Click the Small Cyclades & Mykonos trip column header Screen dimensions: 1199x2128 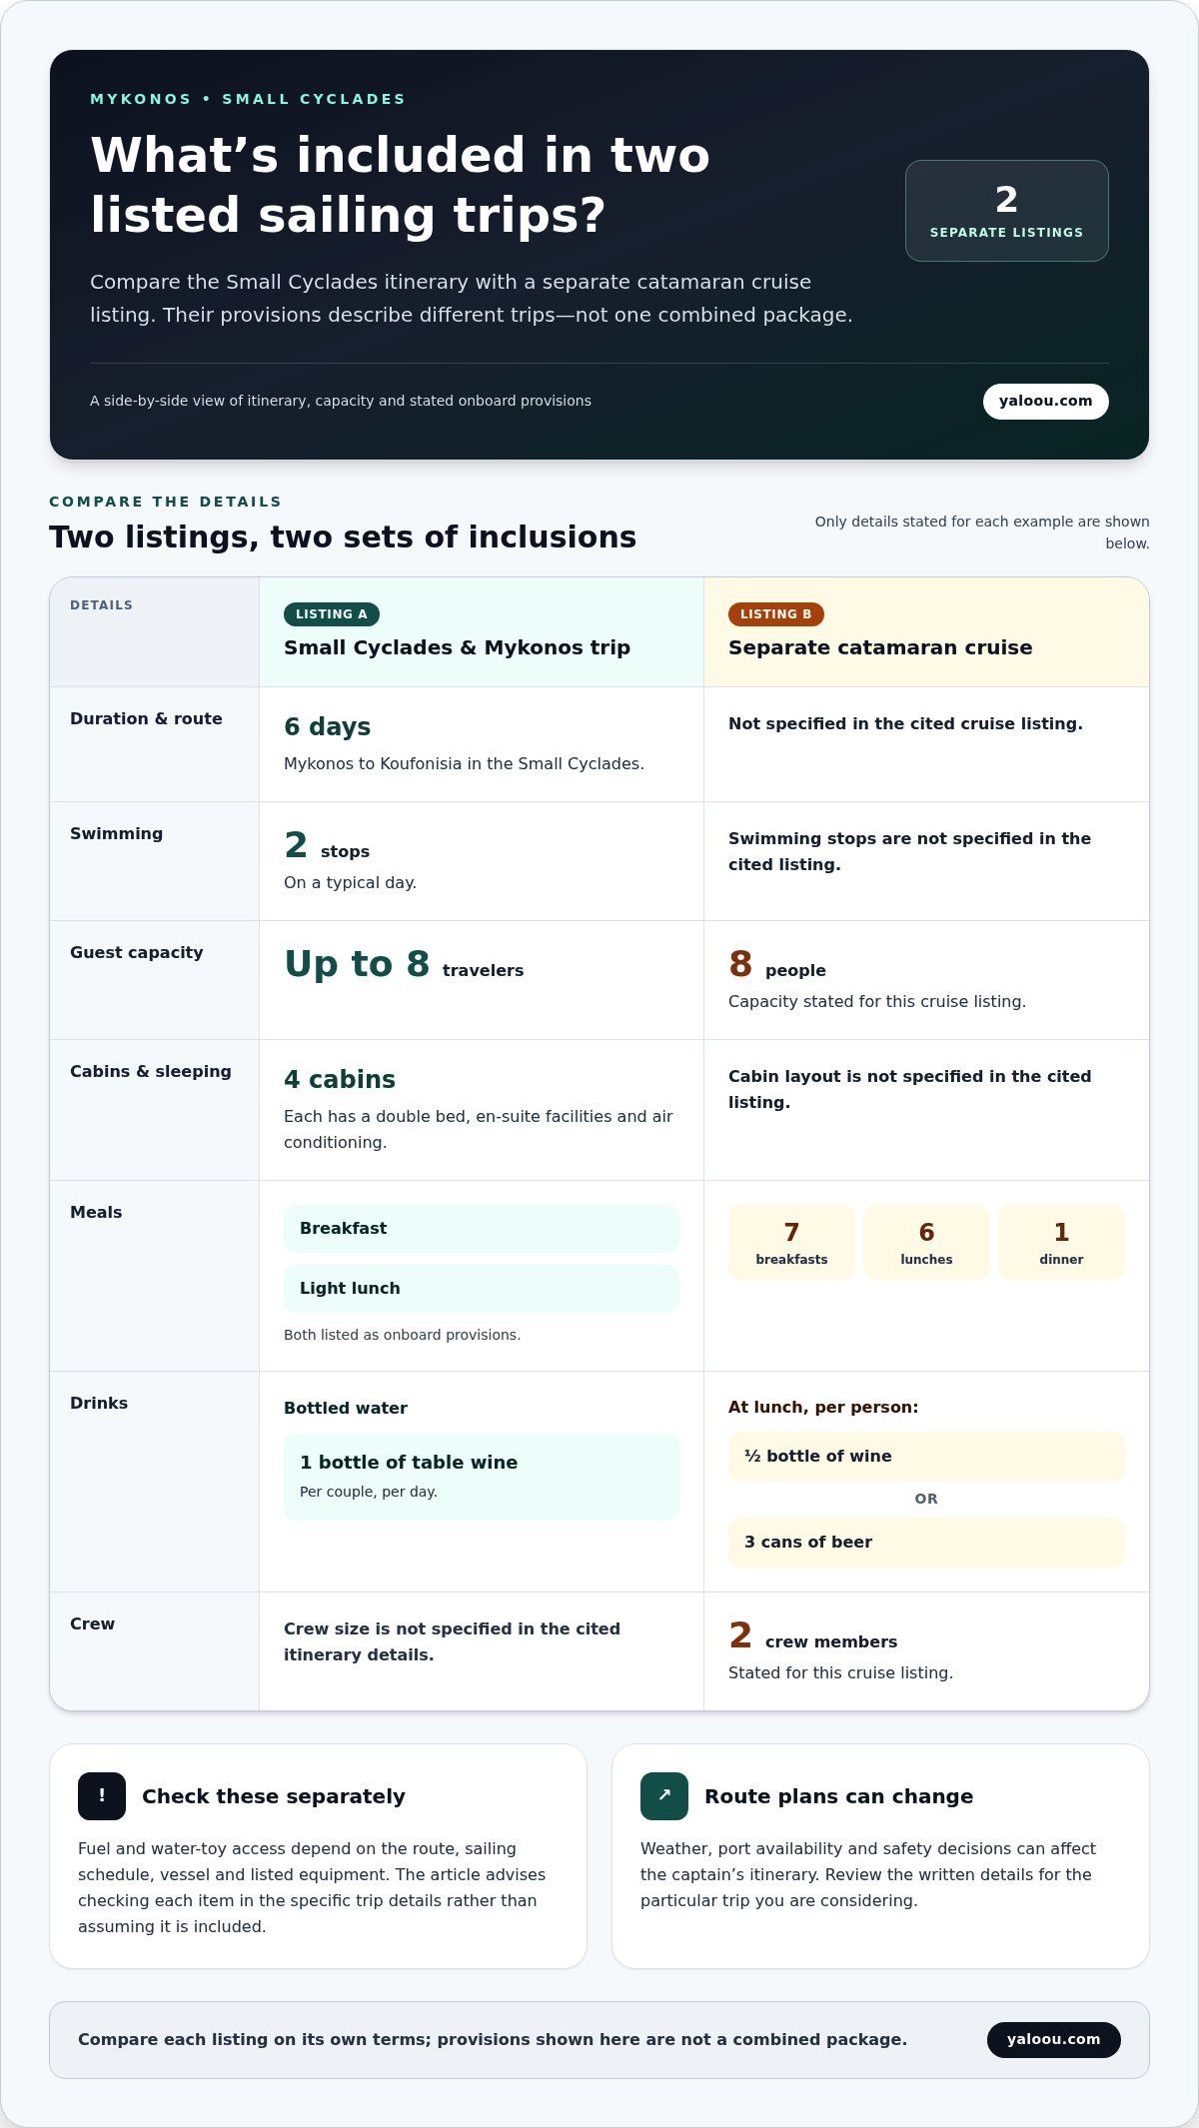coord(482,632)
